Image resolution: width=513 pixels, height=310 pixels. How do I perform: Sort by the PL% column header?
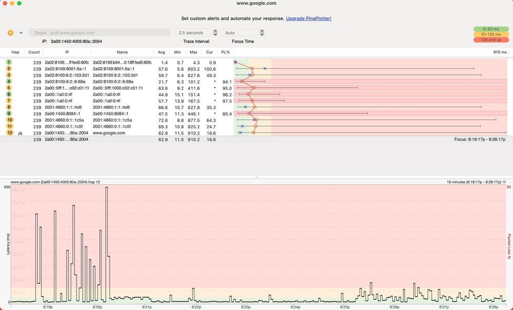(x=225, y=52)
